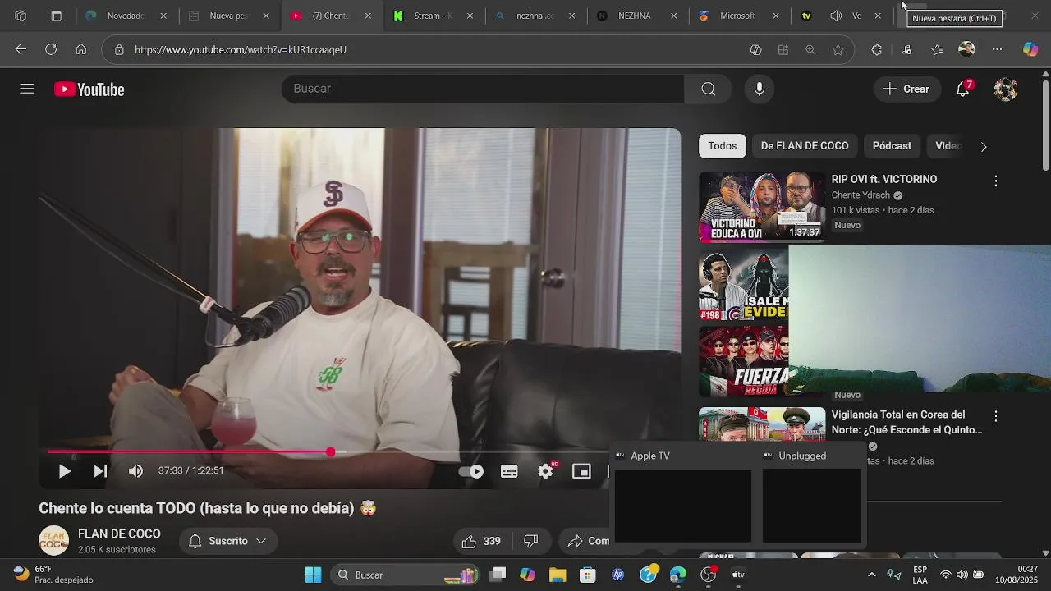1051x591 pixels.
Task: Open Fuerza Regida video thumbnail
Action: coord(743,361)
